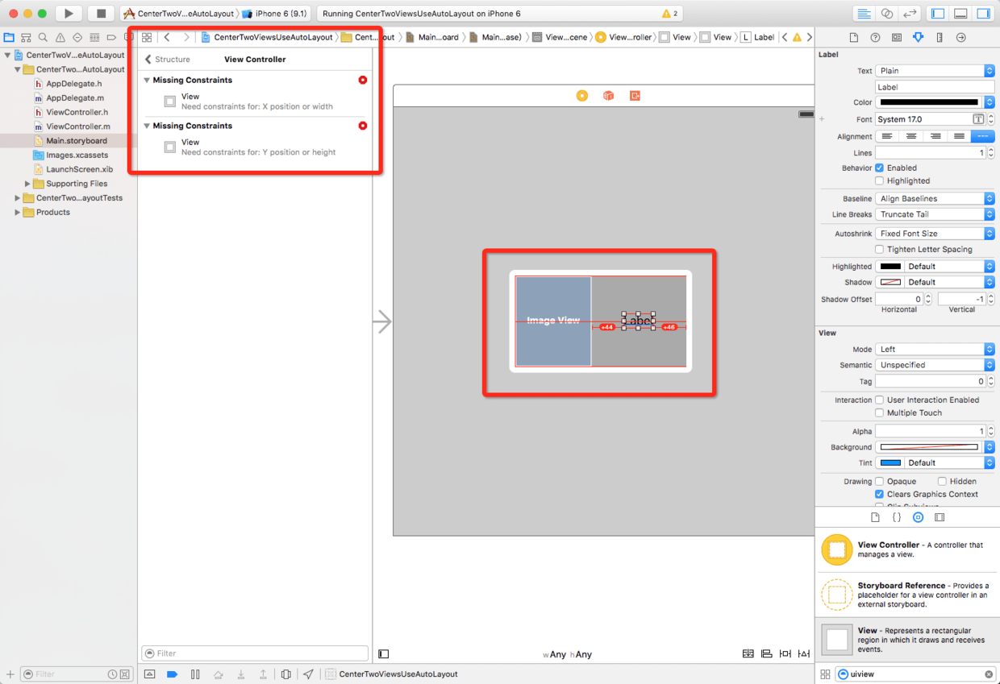Open the Semantic dropdown
This screenshot has height=684, width=1000.
tap(935, 365)
